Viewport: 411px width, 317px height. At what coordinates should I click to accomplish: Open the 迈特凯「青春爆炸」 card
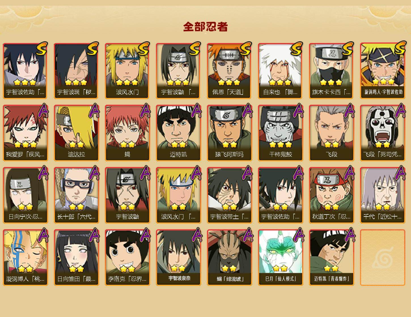[x=331, y=258]
